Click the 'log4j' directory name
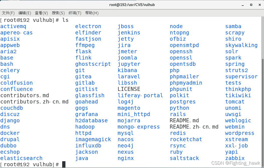The height and width of the screenshot is (168, 264). (x=126, y=102)
